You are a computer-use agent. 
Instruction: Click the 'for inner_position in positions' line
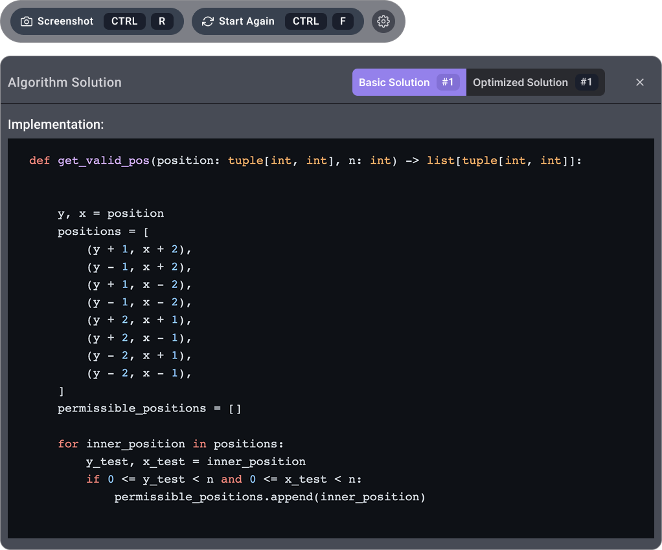(x=171, y=444)
